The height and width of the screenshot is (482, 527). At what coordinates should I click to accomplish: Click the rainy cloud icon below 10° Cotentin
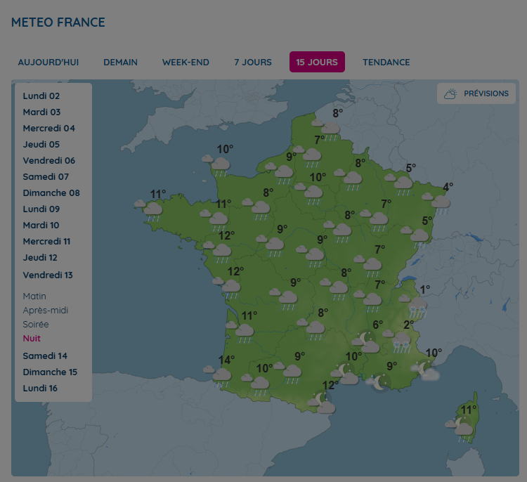(217, 166)
